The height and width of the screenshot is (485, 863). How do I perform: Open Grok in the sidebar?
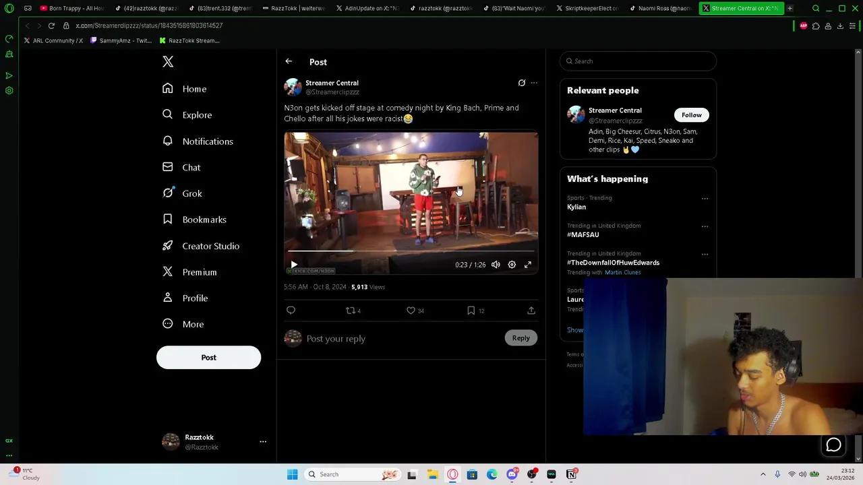(182, 194)
